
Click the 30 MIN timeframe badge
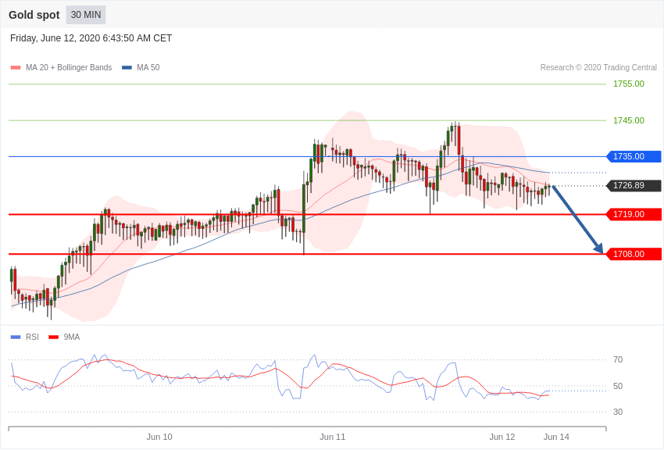[x=86, y=15]
